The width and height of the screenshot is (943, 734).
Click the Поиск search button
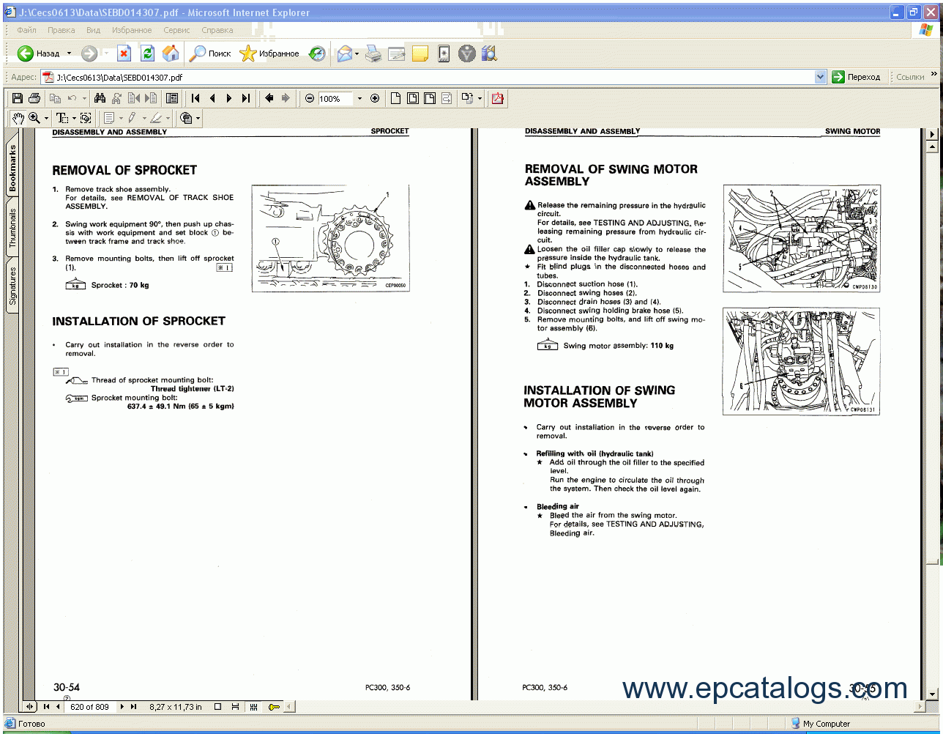click(210, 53)
